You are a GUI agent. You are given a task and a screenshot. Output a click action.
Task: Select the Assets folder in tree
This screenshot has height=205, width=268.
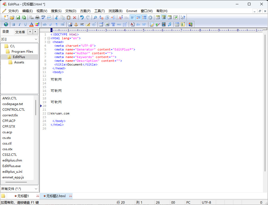[19, 62]
